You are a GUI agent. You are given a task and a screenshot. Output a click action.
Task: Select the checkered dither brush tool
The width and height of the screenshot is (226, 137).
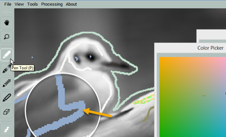point(7,83)
